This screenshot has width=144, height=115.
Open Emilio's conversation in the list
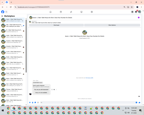point(13,58)
